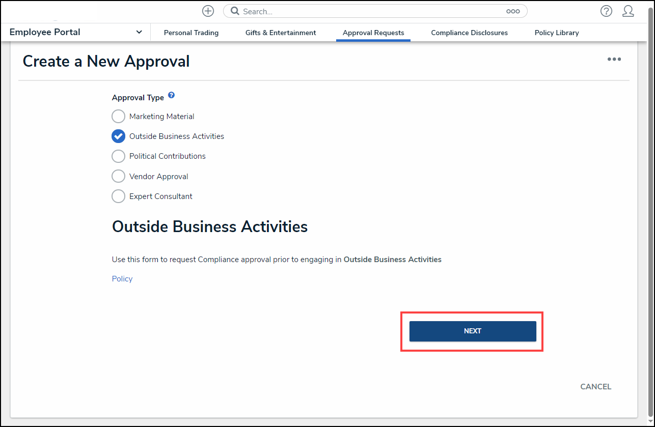Open the help question mark icon
This screenshot has width=655, height=427.
[x=606, y=11]
